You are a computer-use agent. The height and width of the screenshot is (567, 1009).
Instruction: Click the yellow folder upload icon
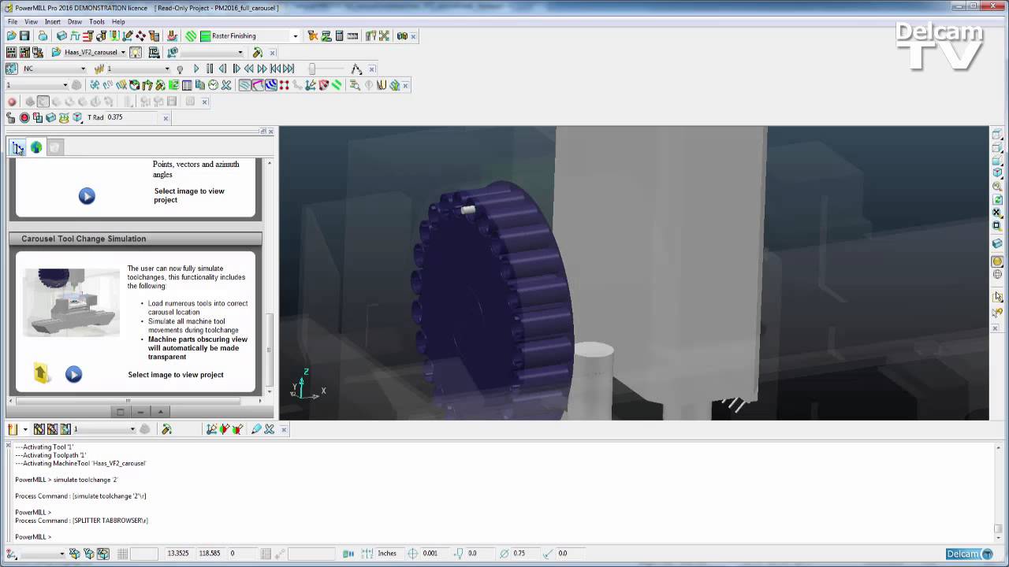pyautogui.click(x=42, y=374)
